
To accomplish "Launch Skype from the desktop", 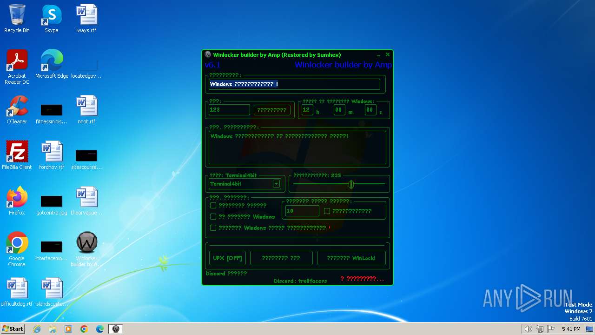I will [52, 19].
